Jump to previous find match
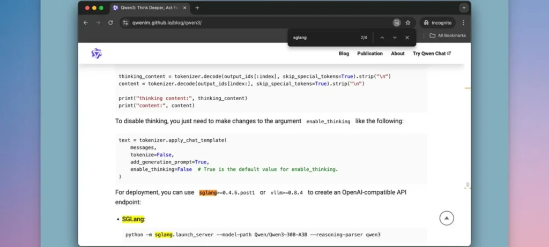This screenshot has height=247, width=549. tap(382, 38)
